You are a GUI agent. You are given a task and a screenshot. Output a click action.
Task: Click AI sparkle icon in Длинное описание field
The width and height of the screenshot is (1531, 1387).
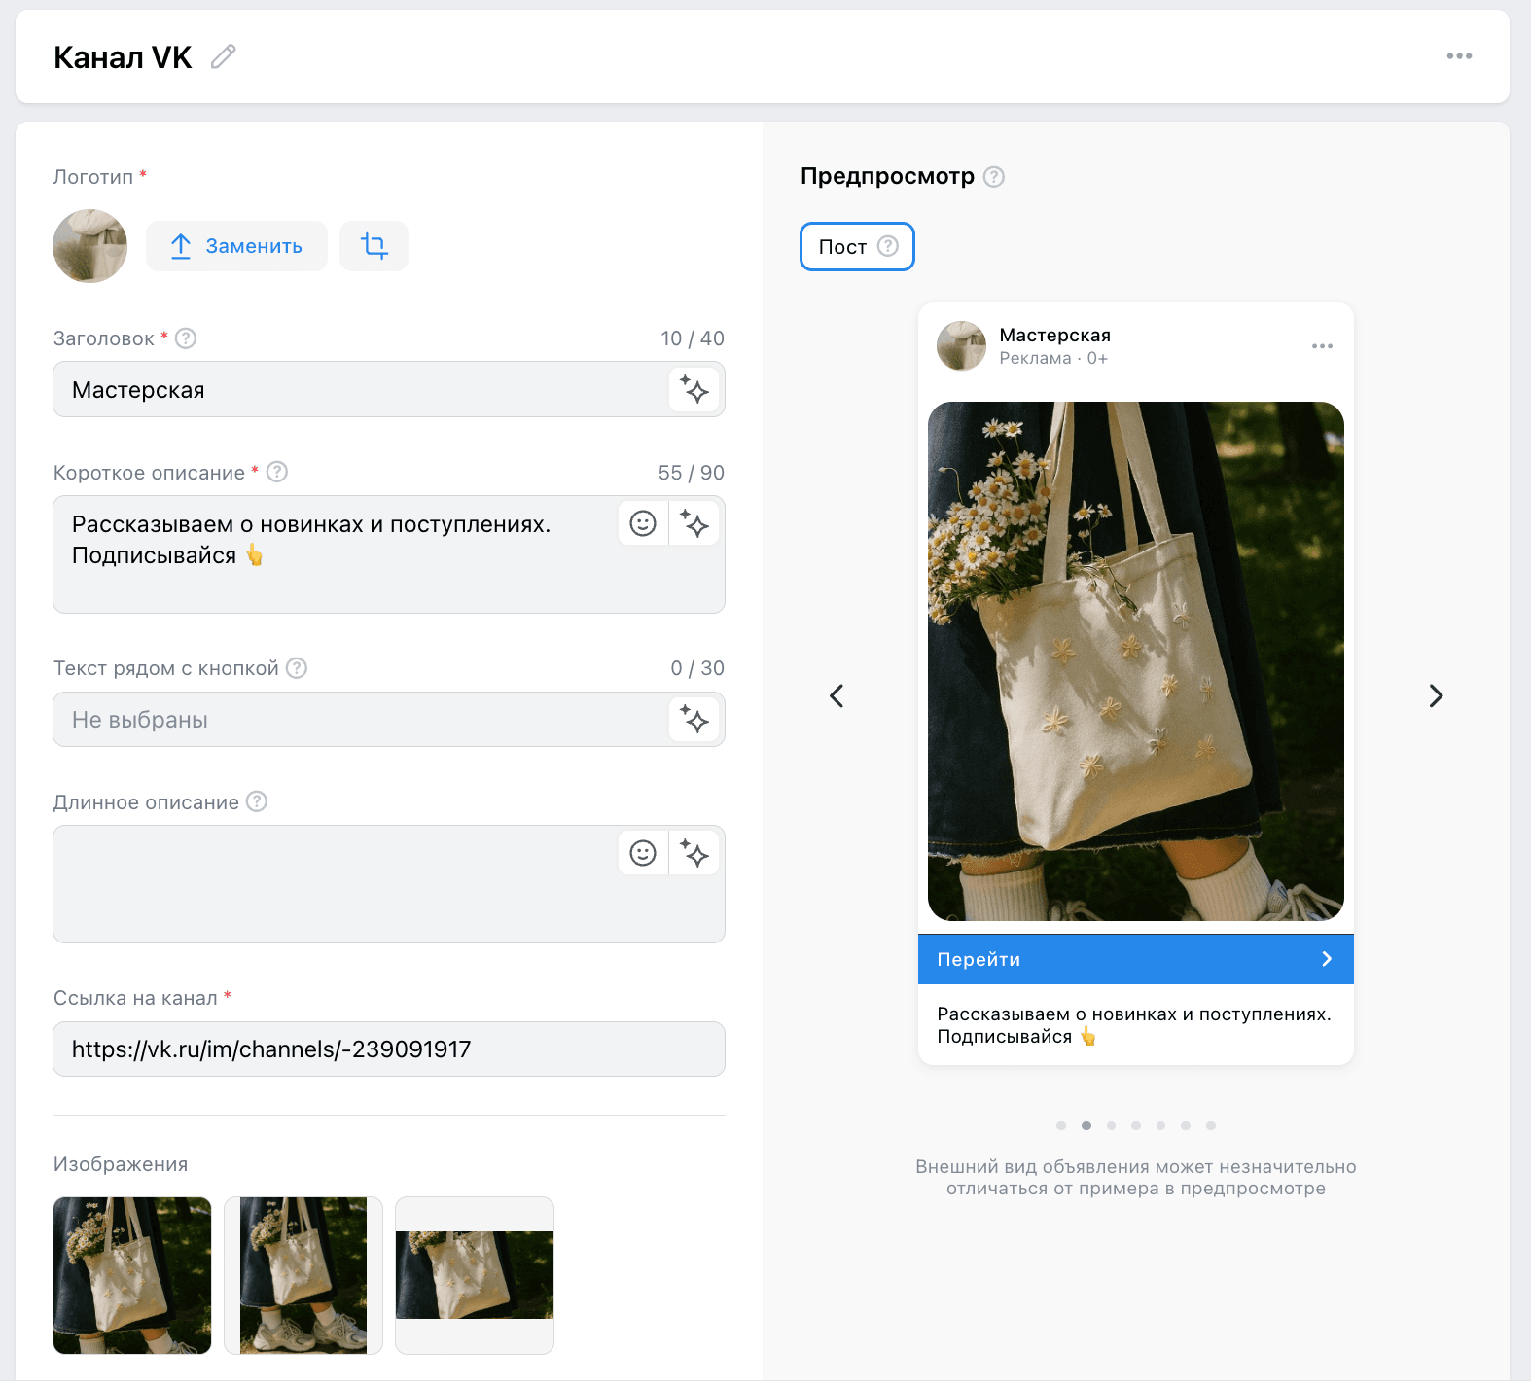[694, 853]
